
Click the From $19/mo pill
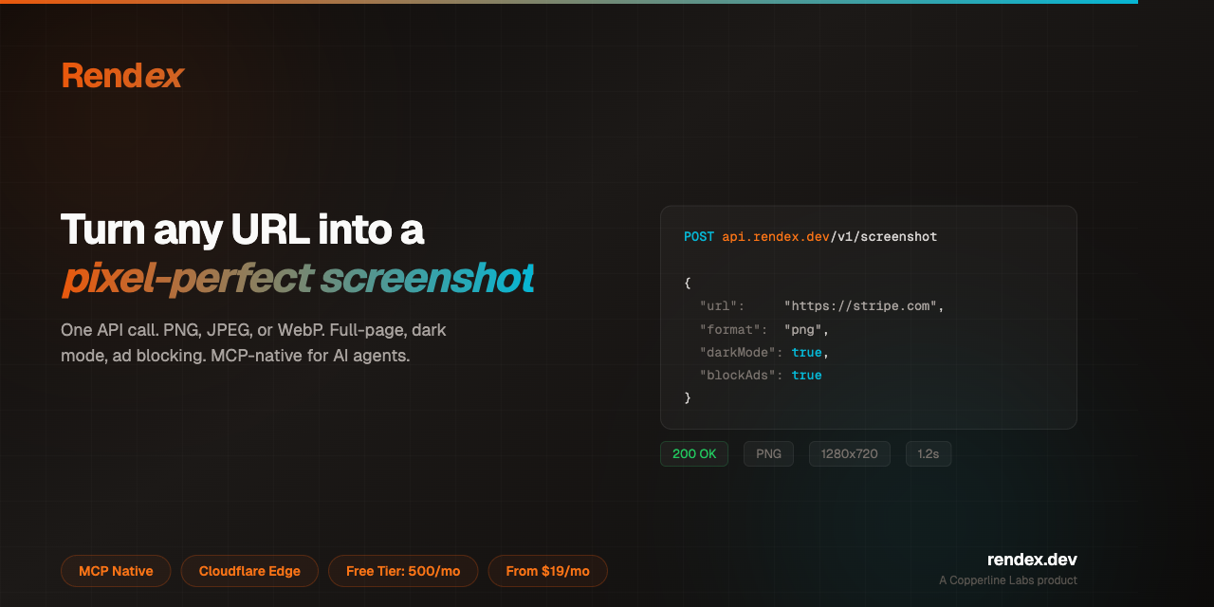[x=547, y=571]
